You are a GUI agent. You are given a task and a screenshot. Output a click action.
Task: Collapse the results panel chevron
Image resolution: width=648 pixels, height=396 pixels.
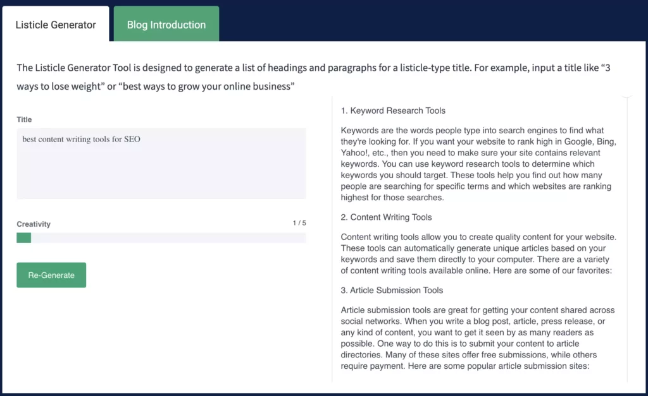coord(626,96)
